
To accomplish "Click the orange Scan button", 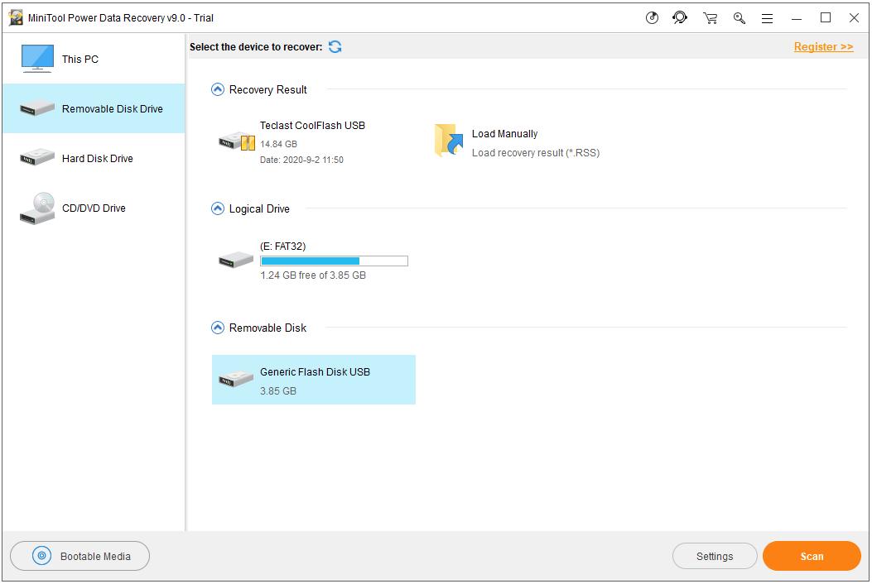I will click(x=812, y=556).
